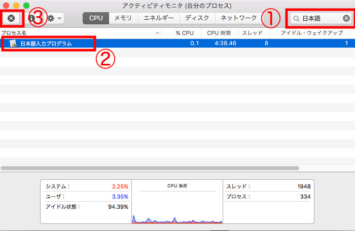This screenshot has width=355, height=231.
Task: Sort by the CPU 時間 column
Action: (219, 33)
